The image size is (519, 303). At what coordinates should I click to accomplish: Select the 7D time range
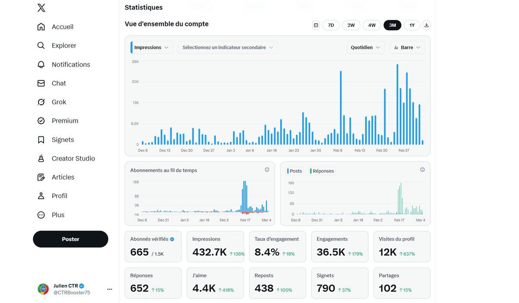pos(331,25)
